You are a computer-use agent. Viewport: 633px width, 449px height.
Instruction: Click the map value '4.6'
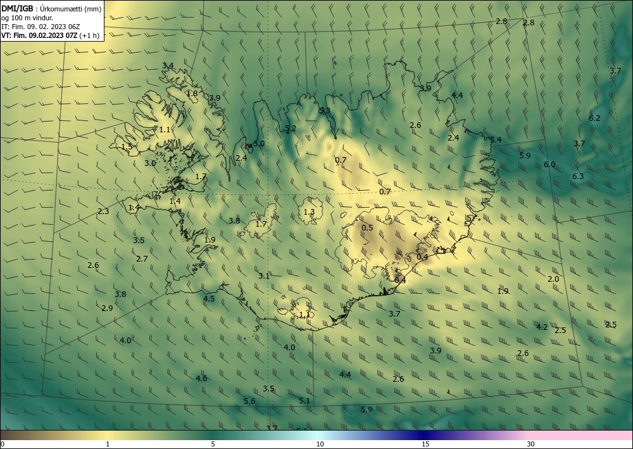tap(201, 378)
